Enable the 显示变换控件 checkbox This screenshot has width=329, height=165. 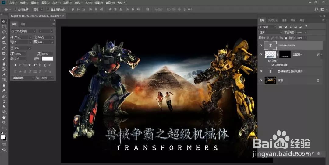48,9
